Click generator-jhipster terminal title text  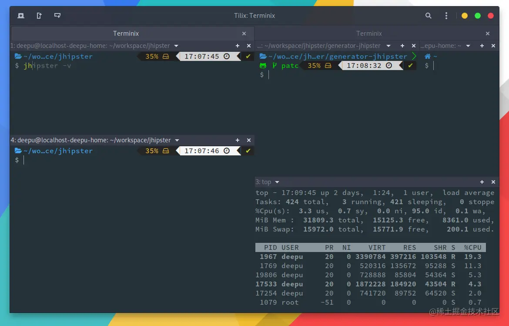pos(319,46)
